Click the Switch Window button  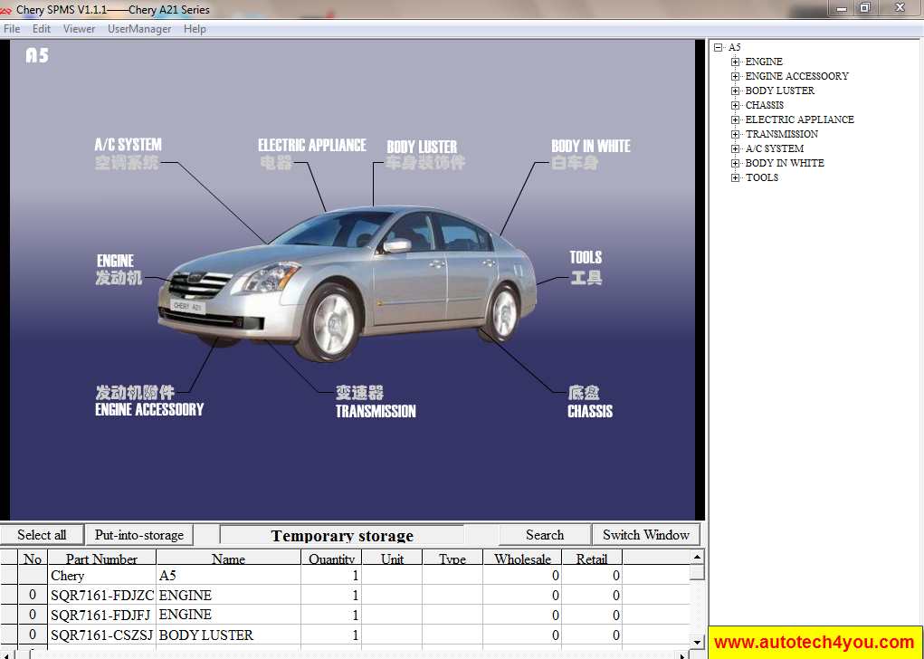646,534
